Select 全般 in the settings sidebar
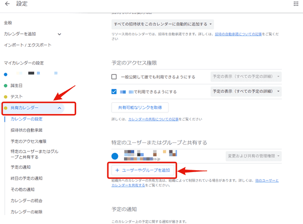This screenshot has height=224, width=303. coord(8,23)
